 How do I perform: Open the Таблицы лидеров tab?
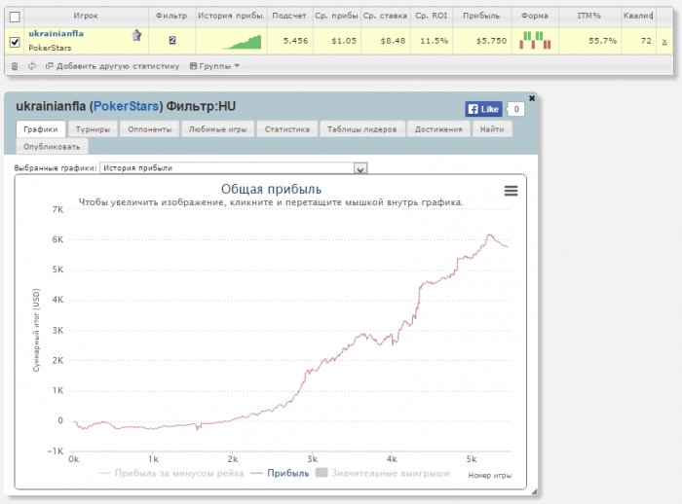coord(361,129)
